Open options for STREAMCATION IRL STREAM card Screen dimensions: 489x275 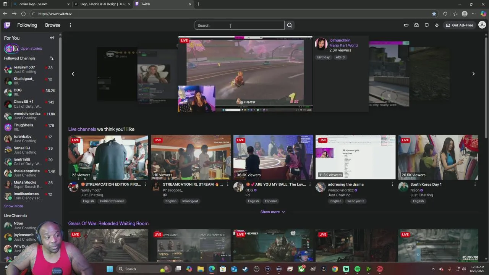(x=228, y=184)
